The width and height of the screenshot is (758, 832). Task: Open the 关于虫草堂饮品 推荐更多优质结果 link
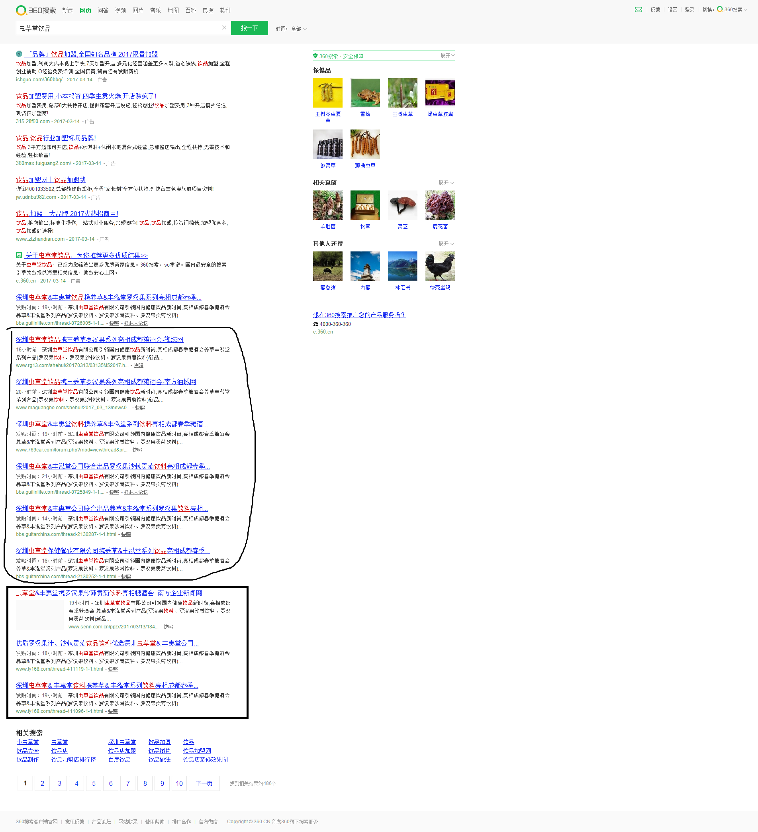coord(86,255)
